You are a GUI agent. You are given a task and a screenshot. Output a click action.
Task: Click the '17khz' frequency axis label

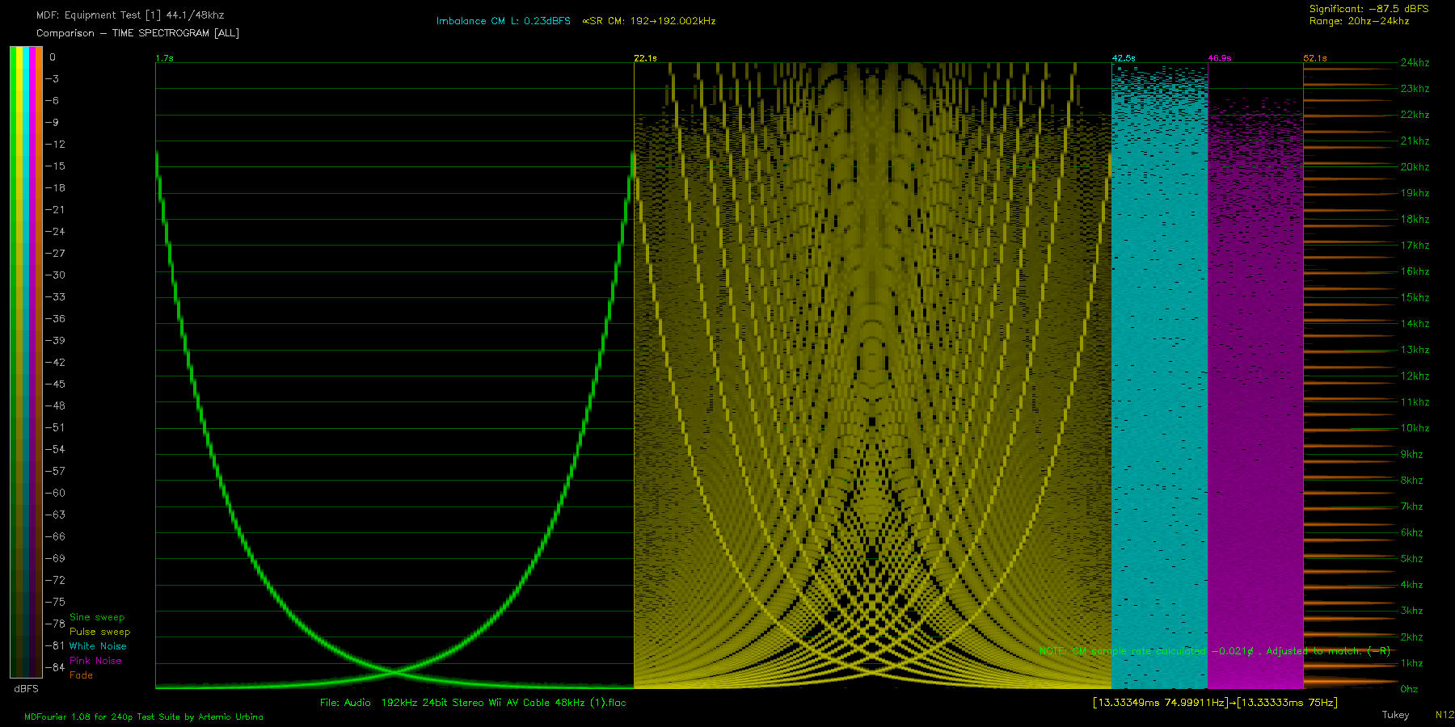(x=1415, y=246)
